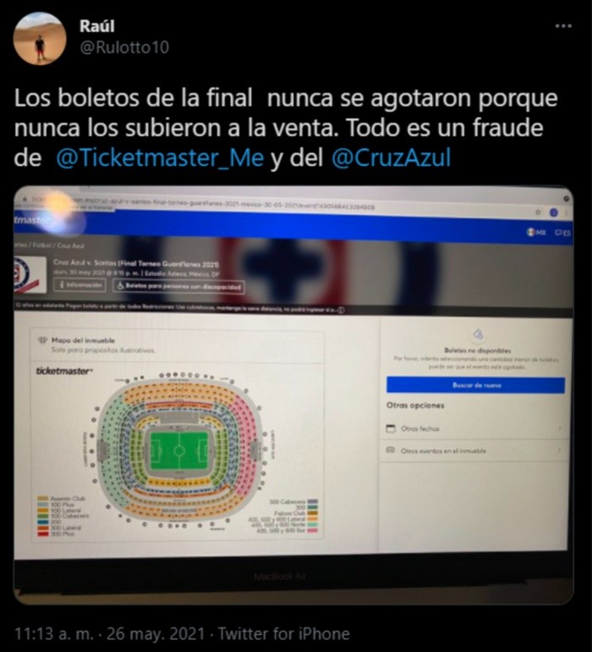The height and width of the screenshot is (652, 592).
Task: Switch language via the ES icon
Action: [563, 233]
